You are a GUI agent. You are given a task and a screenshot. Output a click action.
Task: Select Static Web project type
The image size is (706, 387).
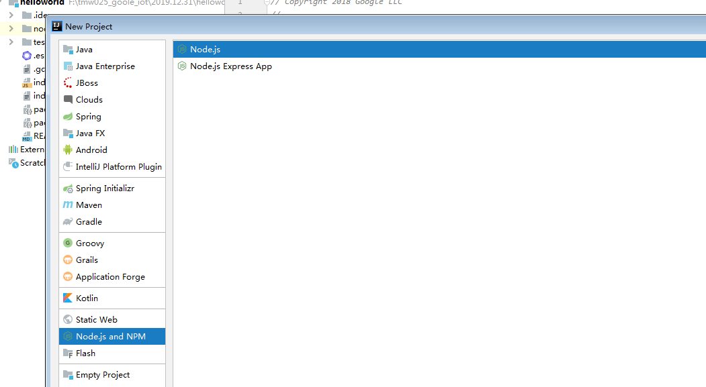(112, 319)
